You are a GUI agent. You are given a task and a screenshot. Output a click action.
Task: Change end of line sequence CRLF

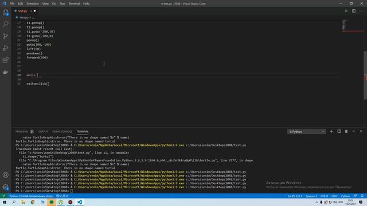(x=334, y=196)
